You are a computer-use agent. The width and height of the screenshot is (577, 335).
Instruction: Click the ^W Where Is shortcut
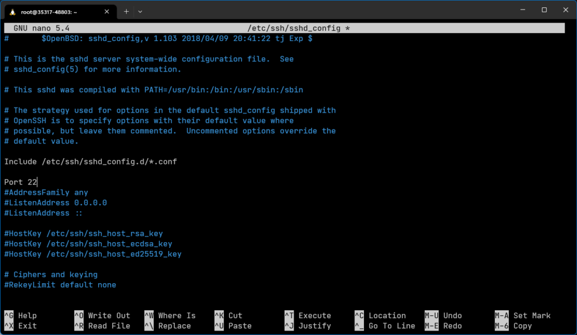[170, 316]
